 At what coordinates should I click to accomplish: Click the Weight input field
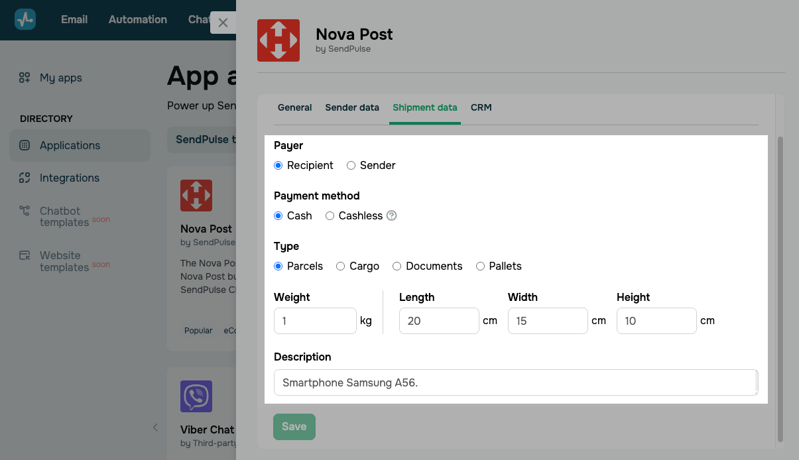[315, 321]
